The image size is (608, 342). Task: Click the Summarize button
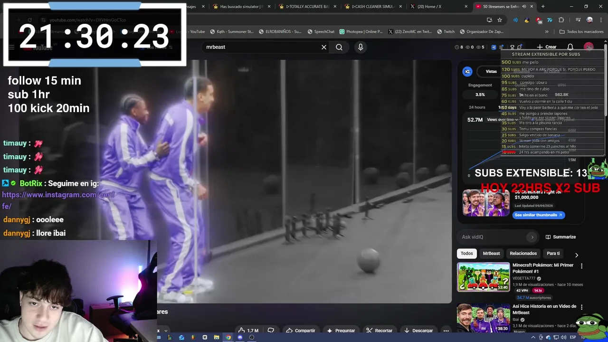click(560, 237)
